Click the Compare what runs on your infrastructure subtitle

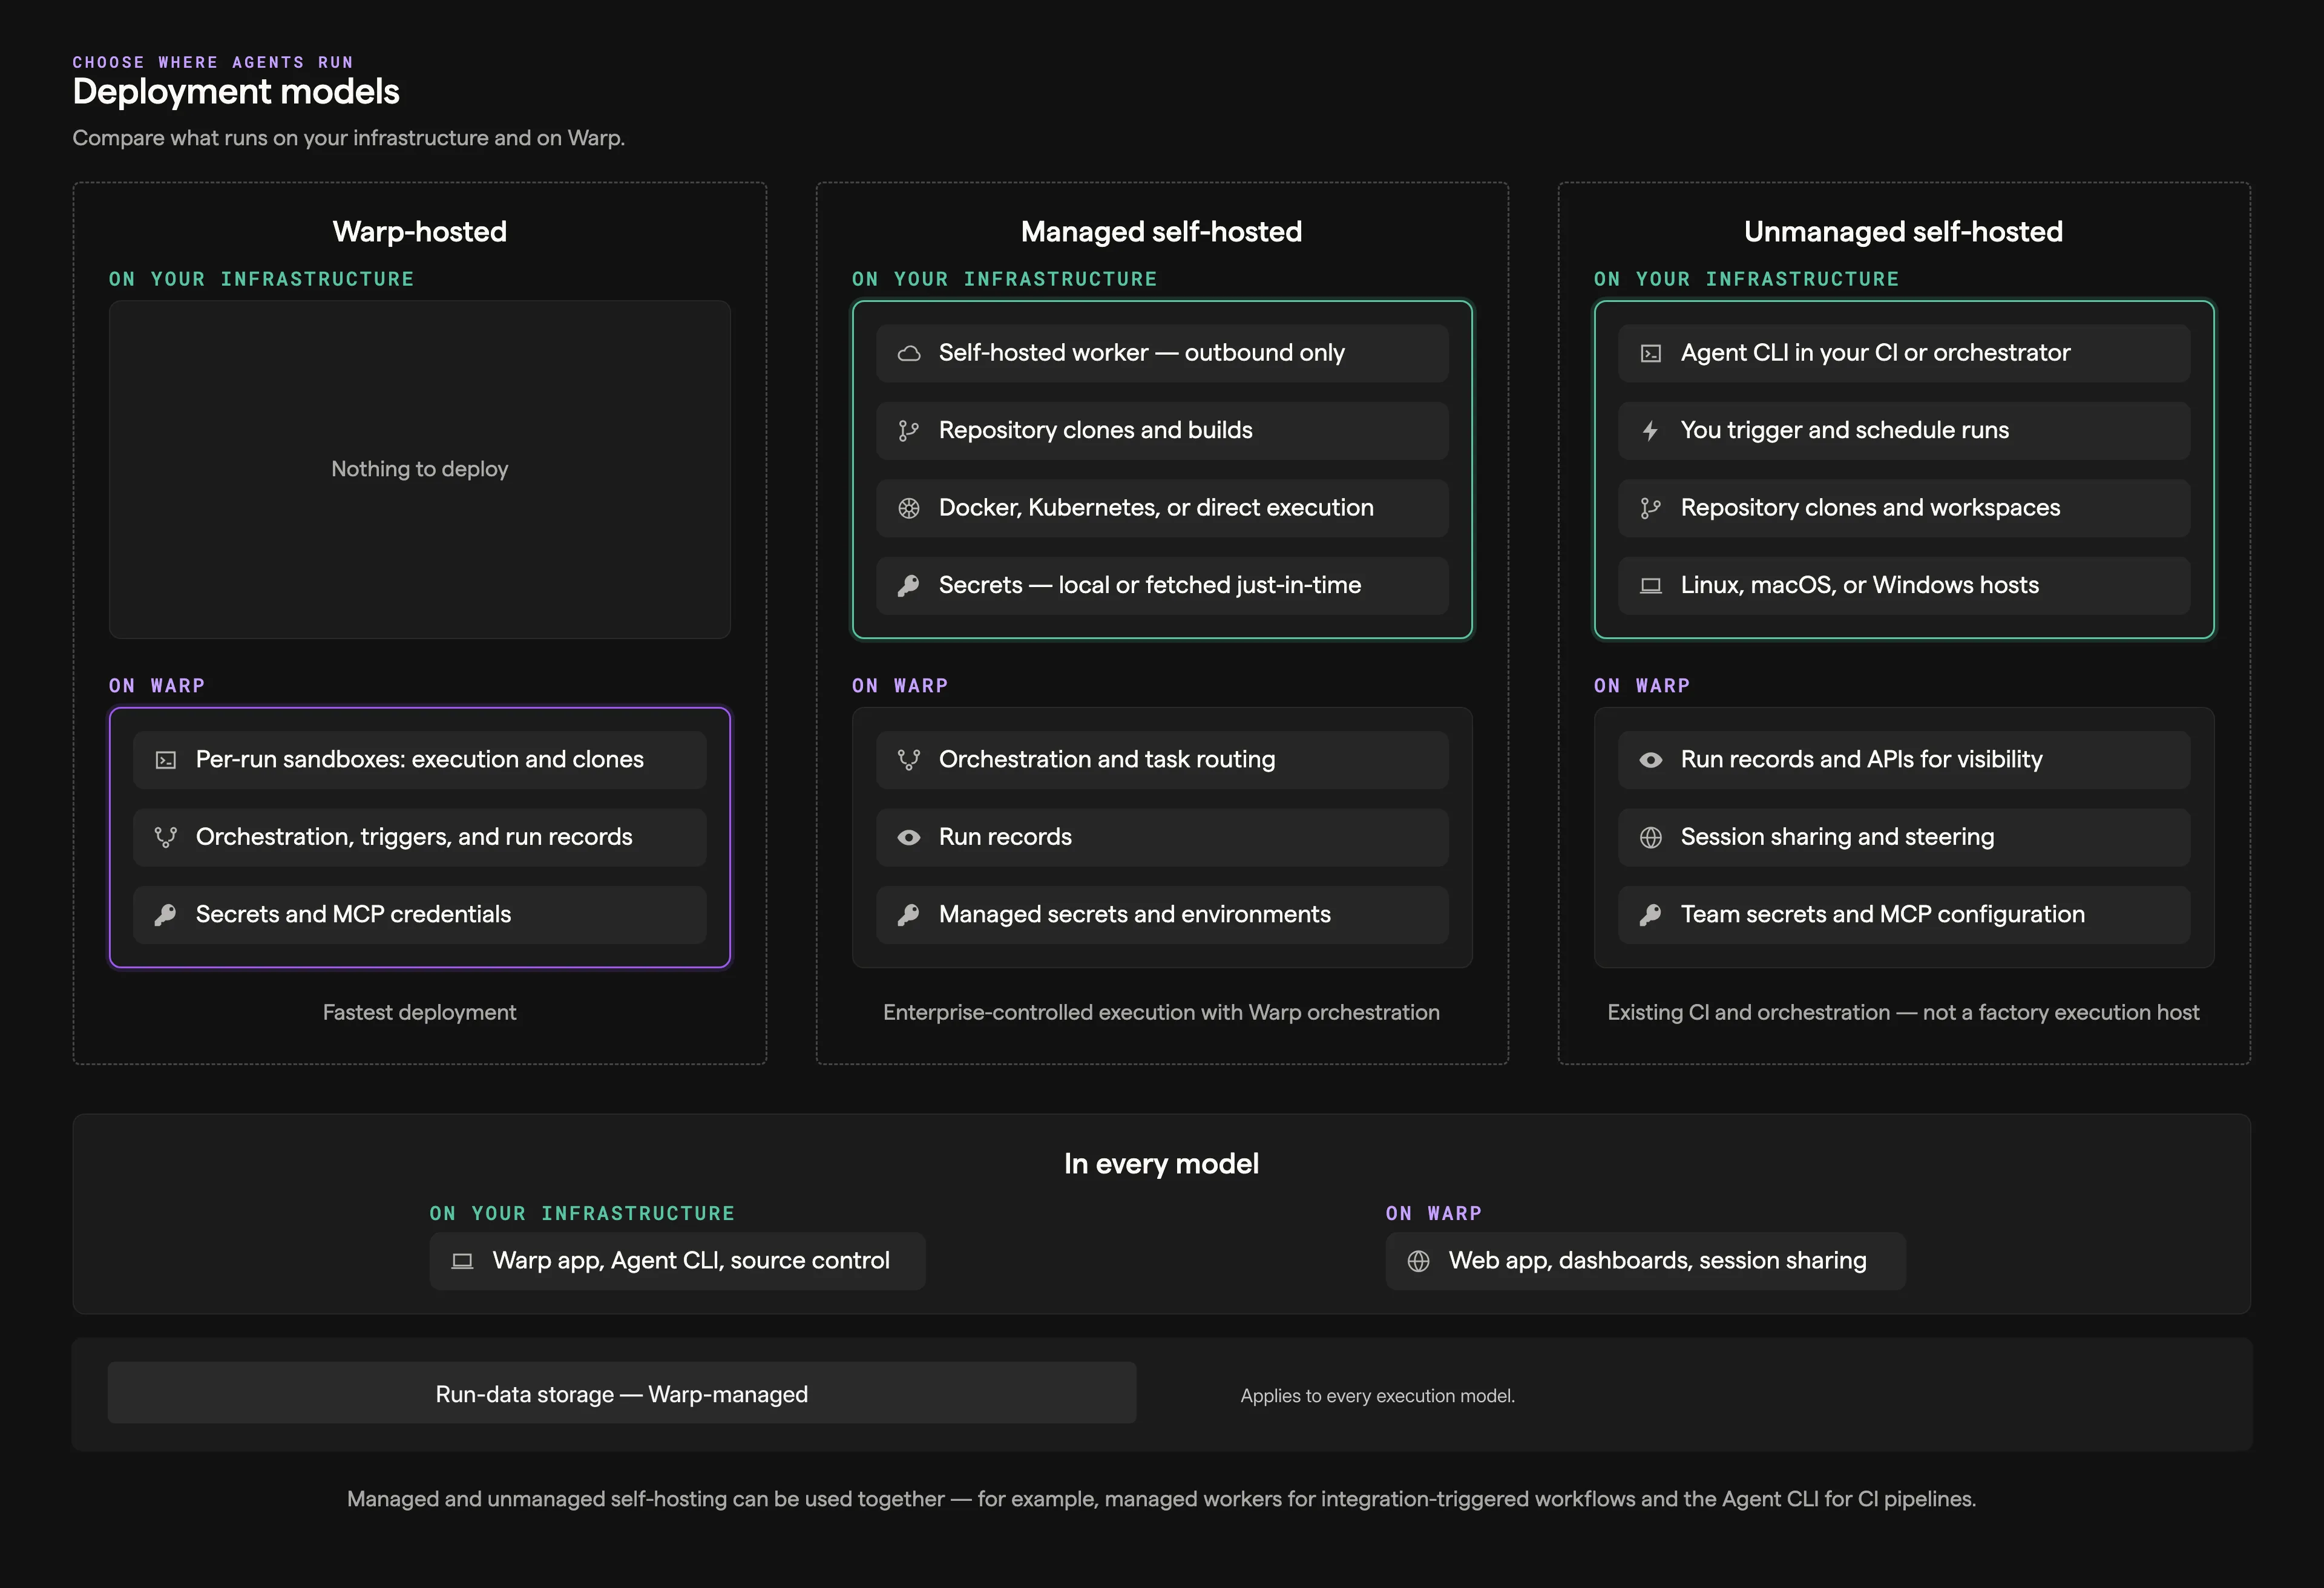coord(348,138)
